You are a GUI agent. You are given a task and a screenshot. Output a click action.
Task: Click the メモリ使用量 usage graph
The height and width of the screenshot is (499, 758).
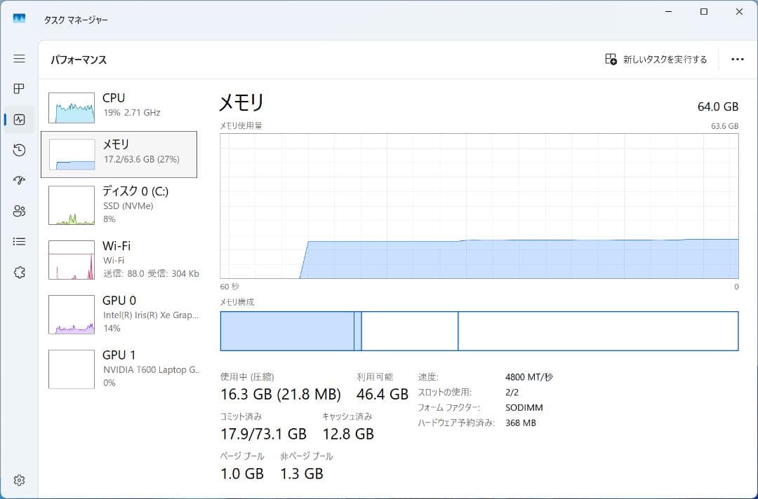point(477,207)
